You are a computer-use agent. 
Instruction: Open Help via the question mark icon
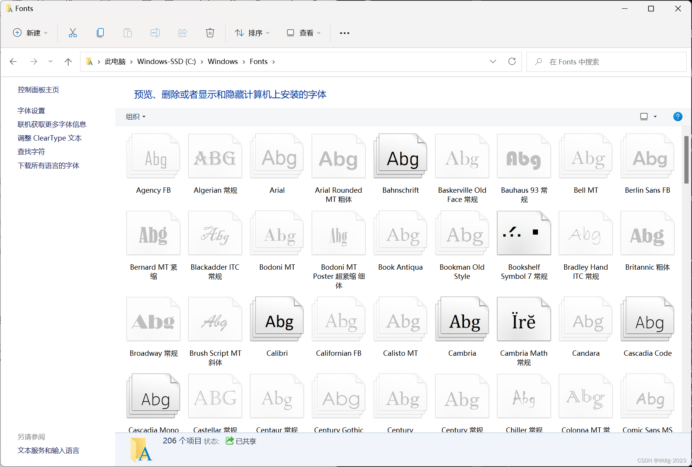tap(678, 117)
